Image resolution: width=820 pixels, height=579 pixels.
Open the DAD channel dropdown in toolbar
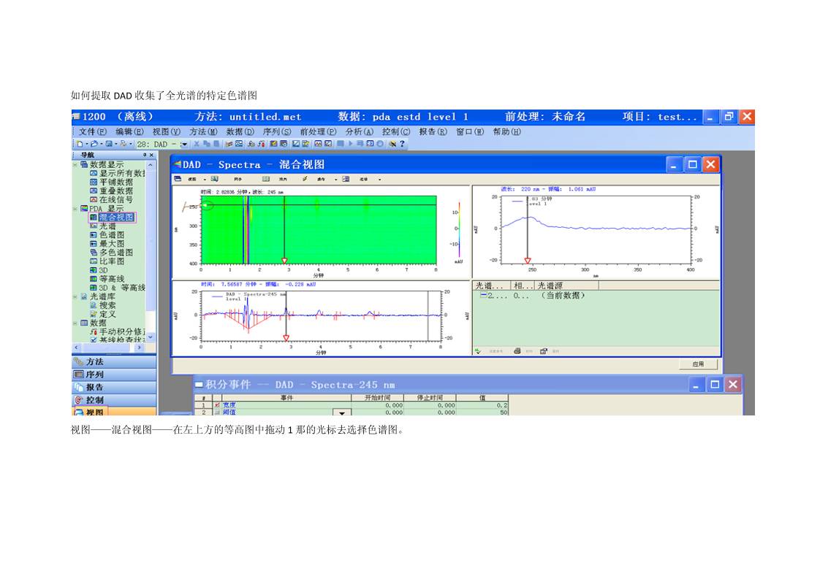[x=184, y=145]
